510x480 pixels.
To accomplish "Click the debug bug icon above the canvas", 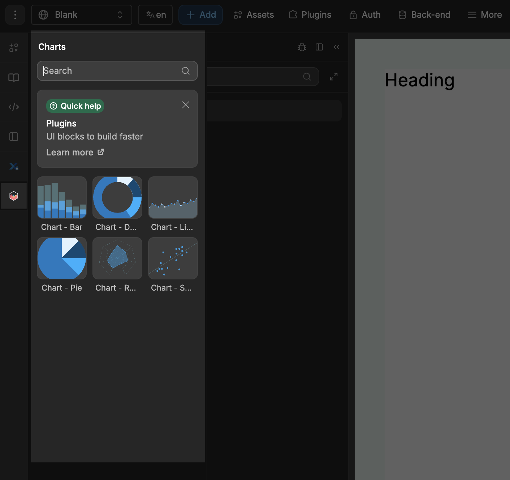I will (302, 47).
